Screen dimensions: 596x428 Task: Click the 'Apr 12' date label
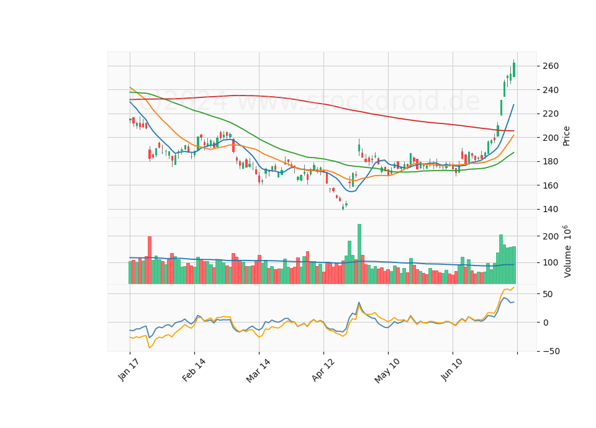click(x=323, y=370)
